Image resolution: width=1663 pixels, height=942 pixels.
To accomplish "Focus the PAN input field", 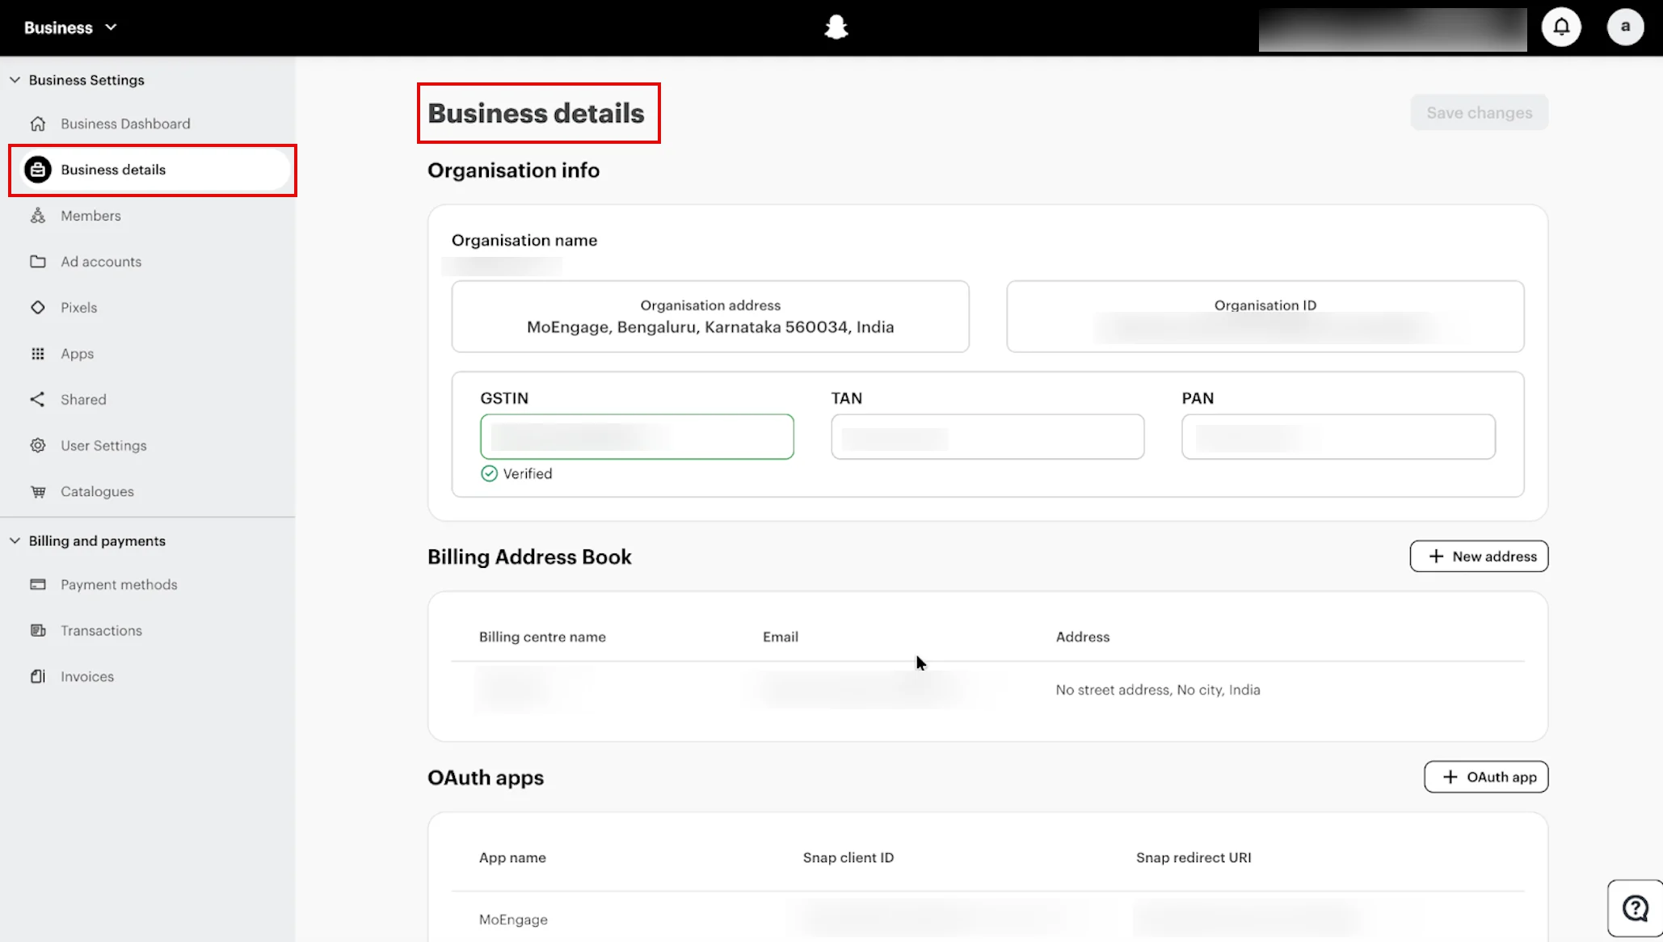I will 1338,437.
